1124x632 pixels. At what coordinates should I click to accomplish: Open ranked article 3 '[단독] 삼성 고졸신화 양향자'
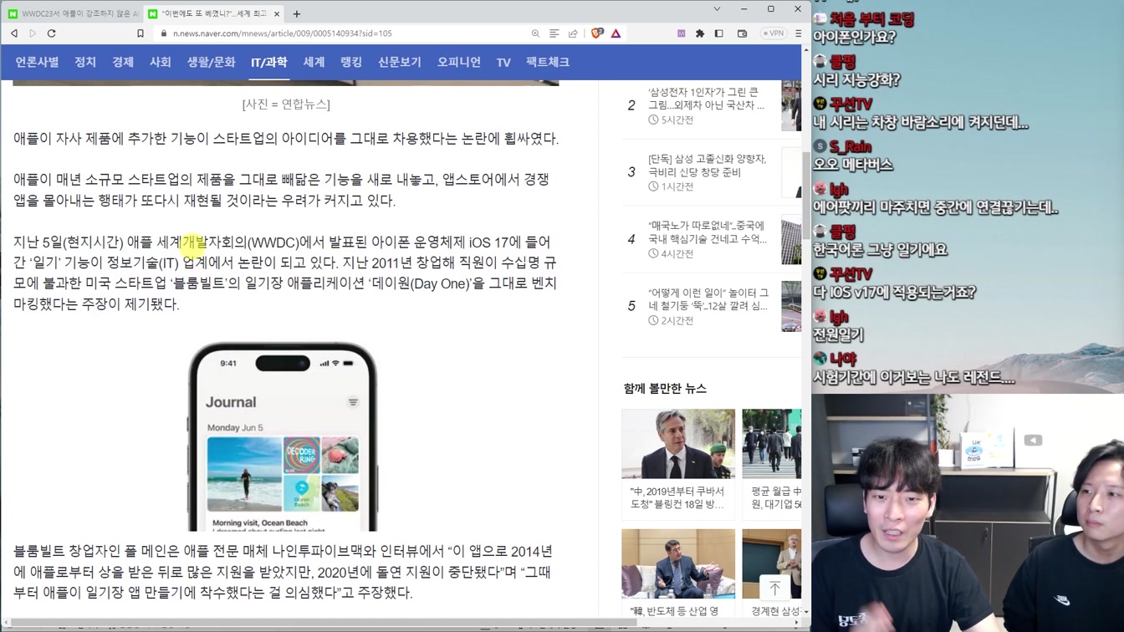[x=707, y=165]
